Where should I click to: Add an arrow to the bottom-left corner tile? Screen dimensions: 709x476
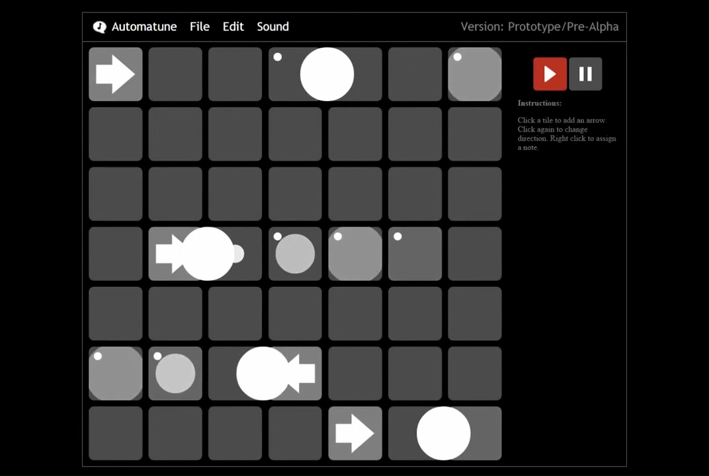tap(116, 434)
